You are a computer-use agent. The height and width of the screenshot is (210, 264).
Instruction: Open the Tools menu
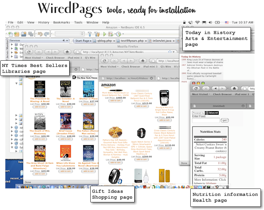pyautogui.click(x=78, y=23)
